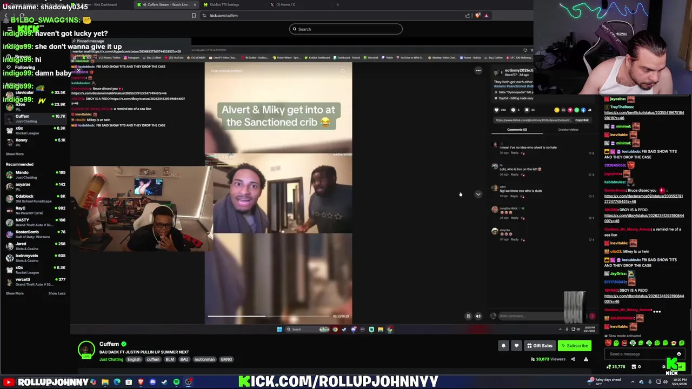Open chat settings gear icon

point(664,367)
